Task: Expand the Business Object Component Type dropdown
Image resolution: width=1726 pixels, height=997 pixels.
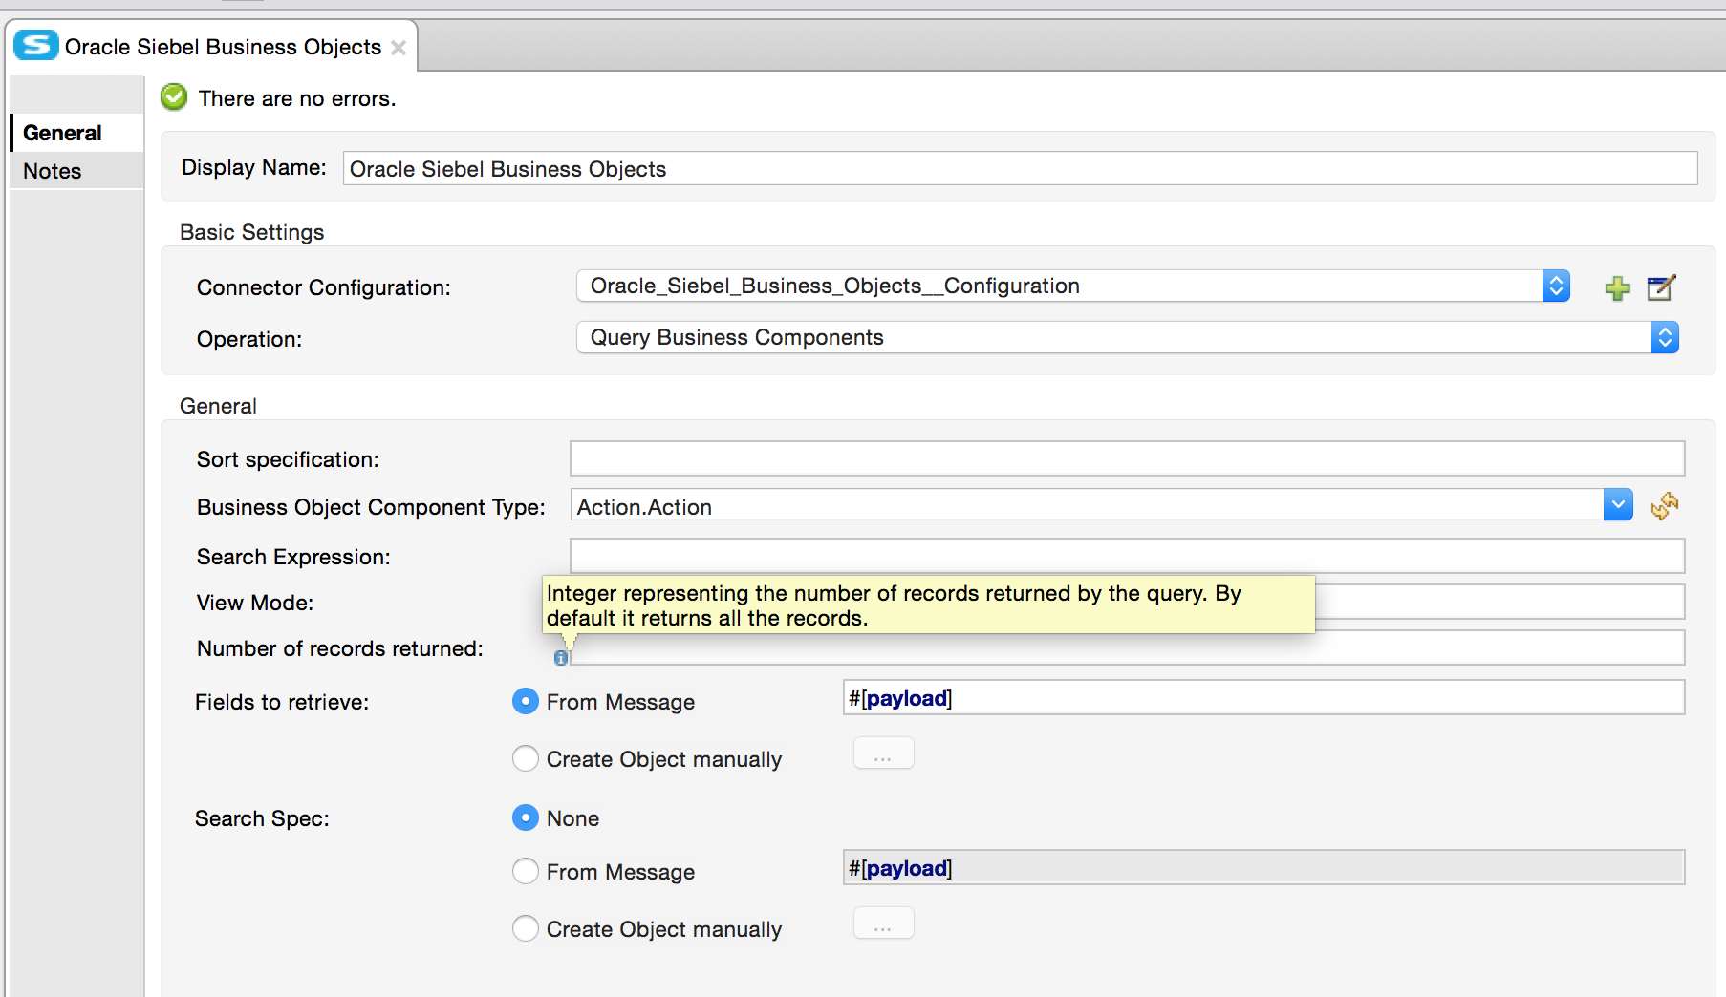Action: click(x=1617, y=505)
